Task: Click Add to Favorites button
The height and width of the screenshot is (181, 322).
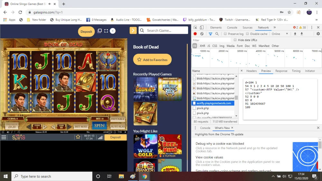Action: (152, 60)
